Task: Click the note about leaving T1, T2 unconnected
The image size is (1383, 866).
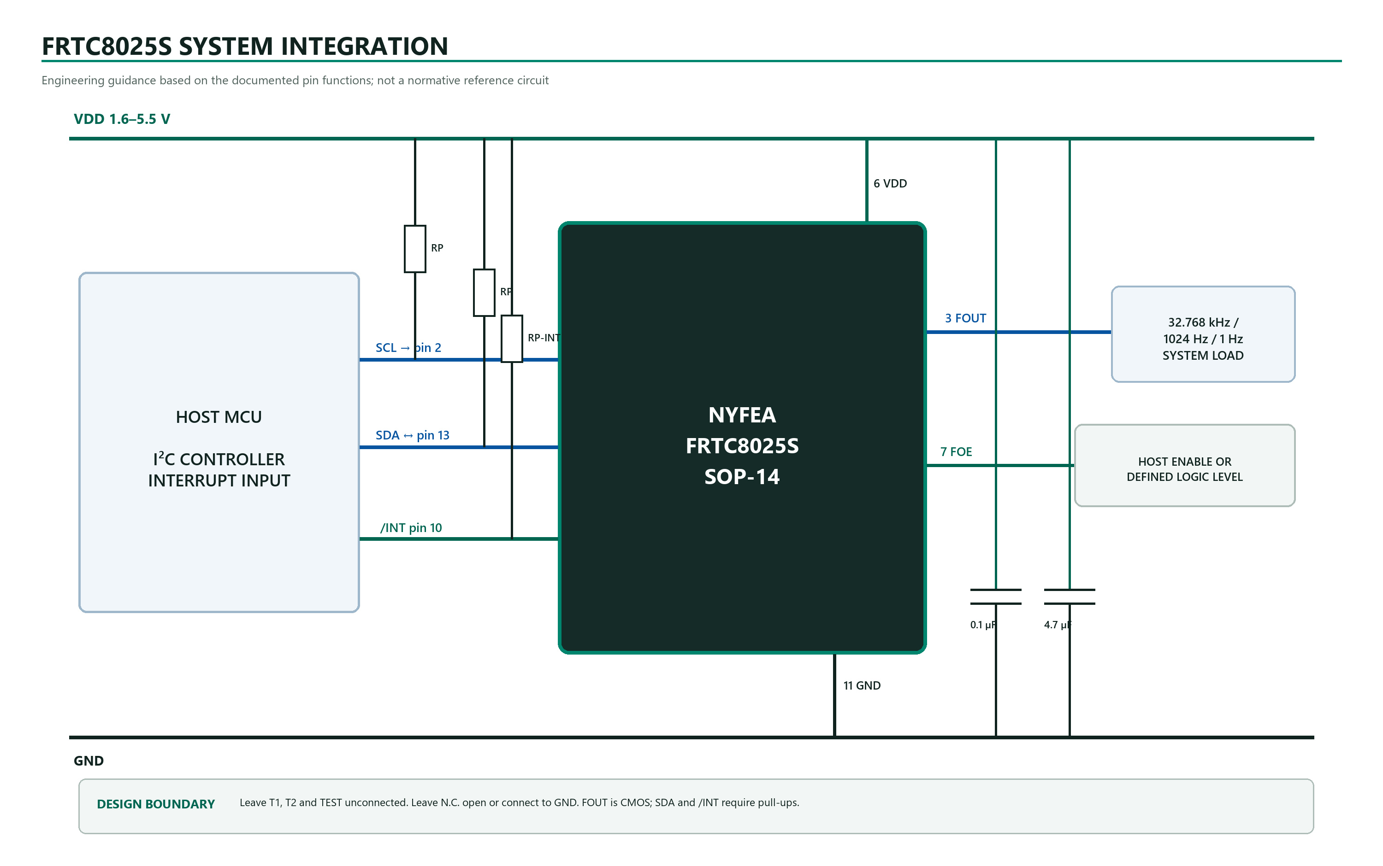Action: click(519, 803)
